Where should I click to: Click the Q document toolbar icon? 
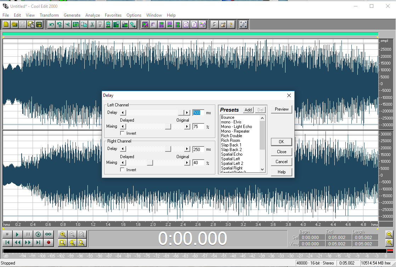(186, 24)
